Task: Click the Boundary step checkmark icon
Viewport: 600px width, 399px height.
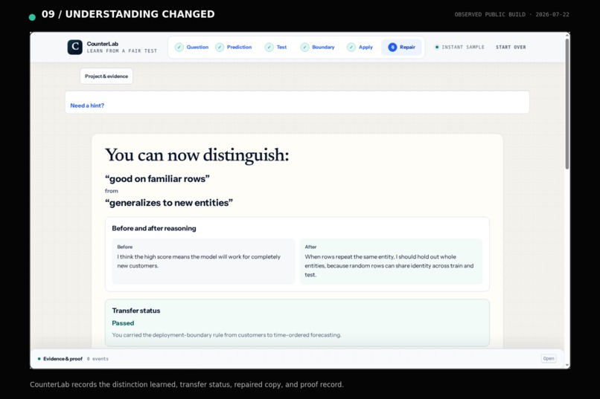Action: pos(304,48)
